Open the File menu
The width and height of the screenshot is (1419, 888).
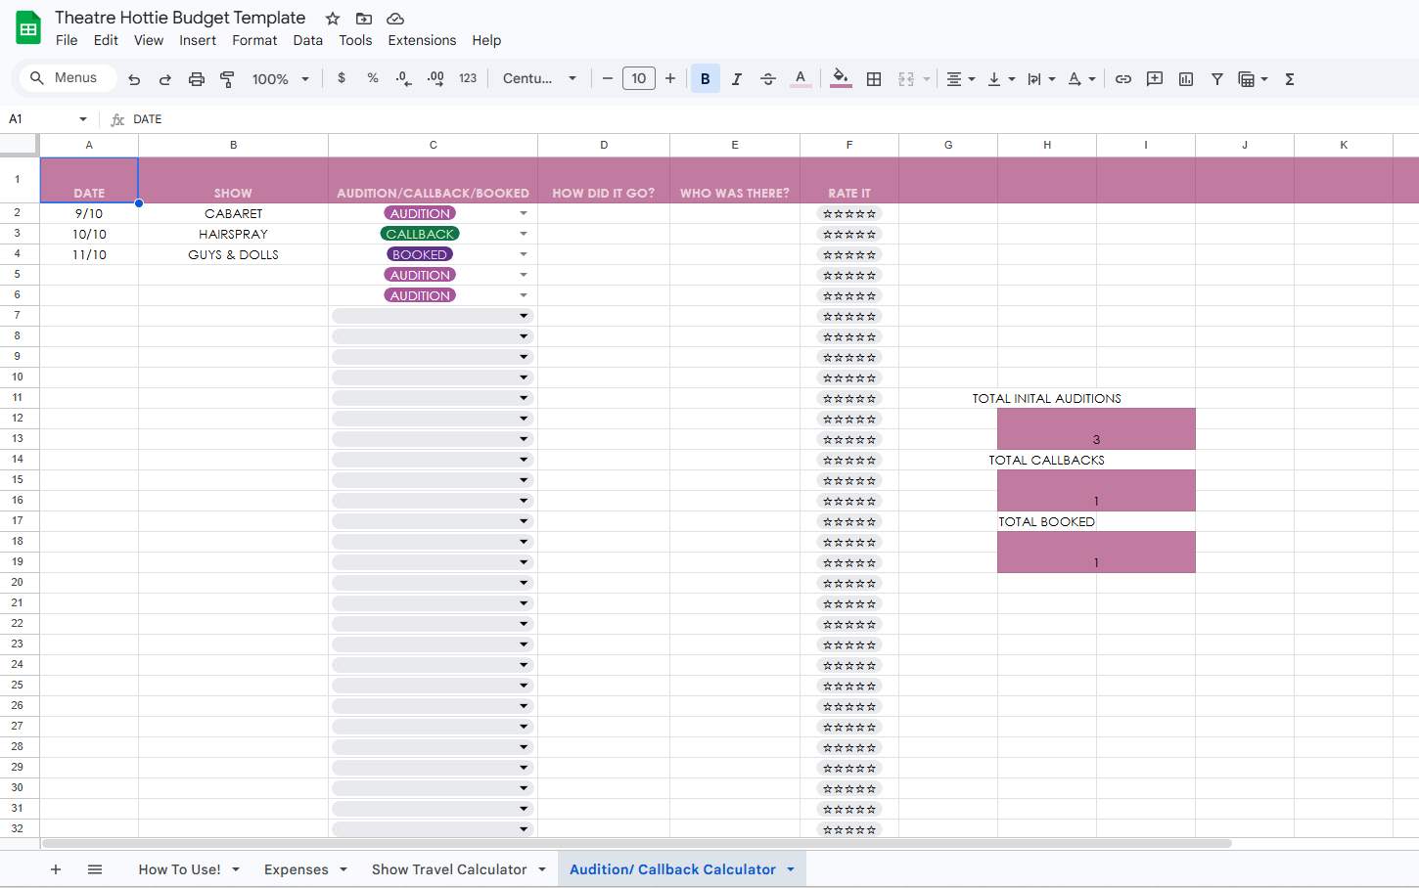pyautogui.click(x=67, y=40)
